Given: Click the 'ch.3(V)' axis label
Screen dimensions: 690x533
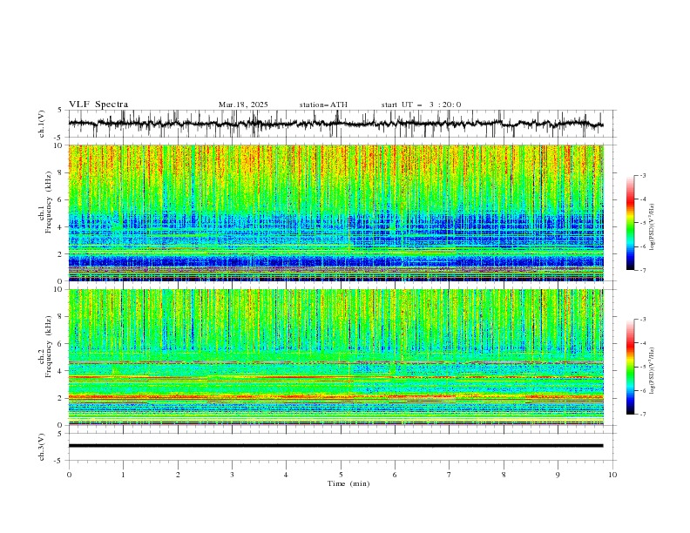Looking at the screenshot, I should coord(42,447).
